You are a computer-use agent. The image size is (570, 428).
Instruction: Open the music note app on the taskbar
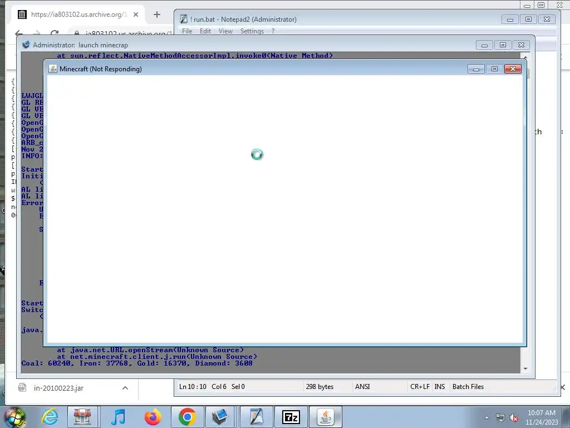pos(118,417)
